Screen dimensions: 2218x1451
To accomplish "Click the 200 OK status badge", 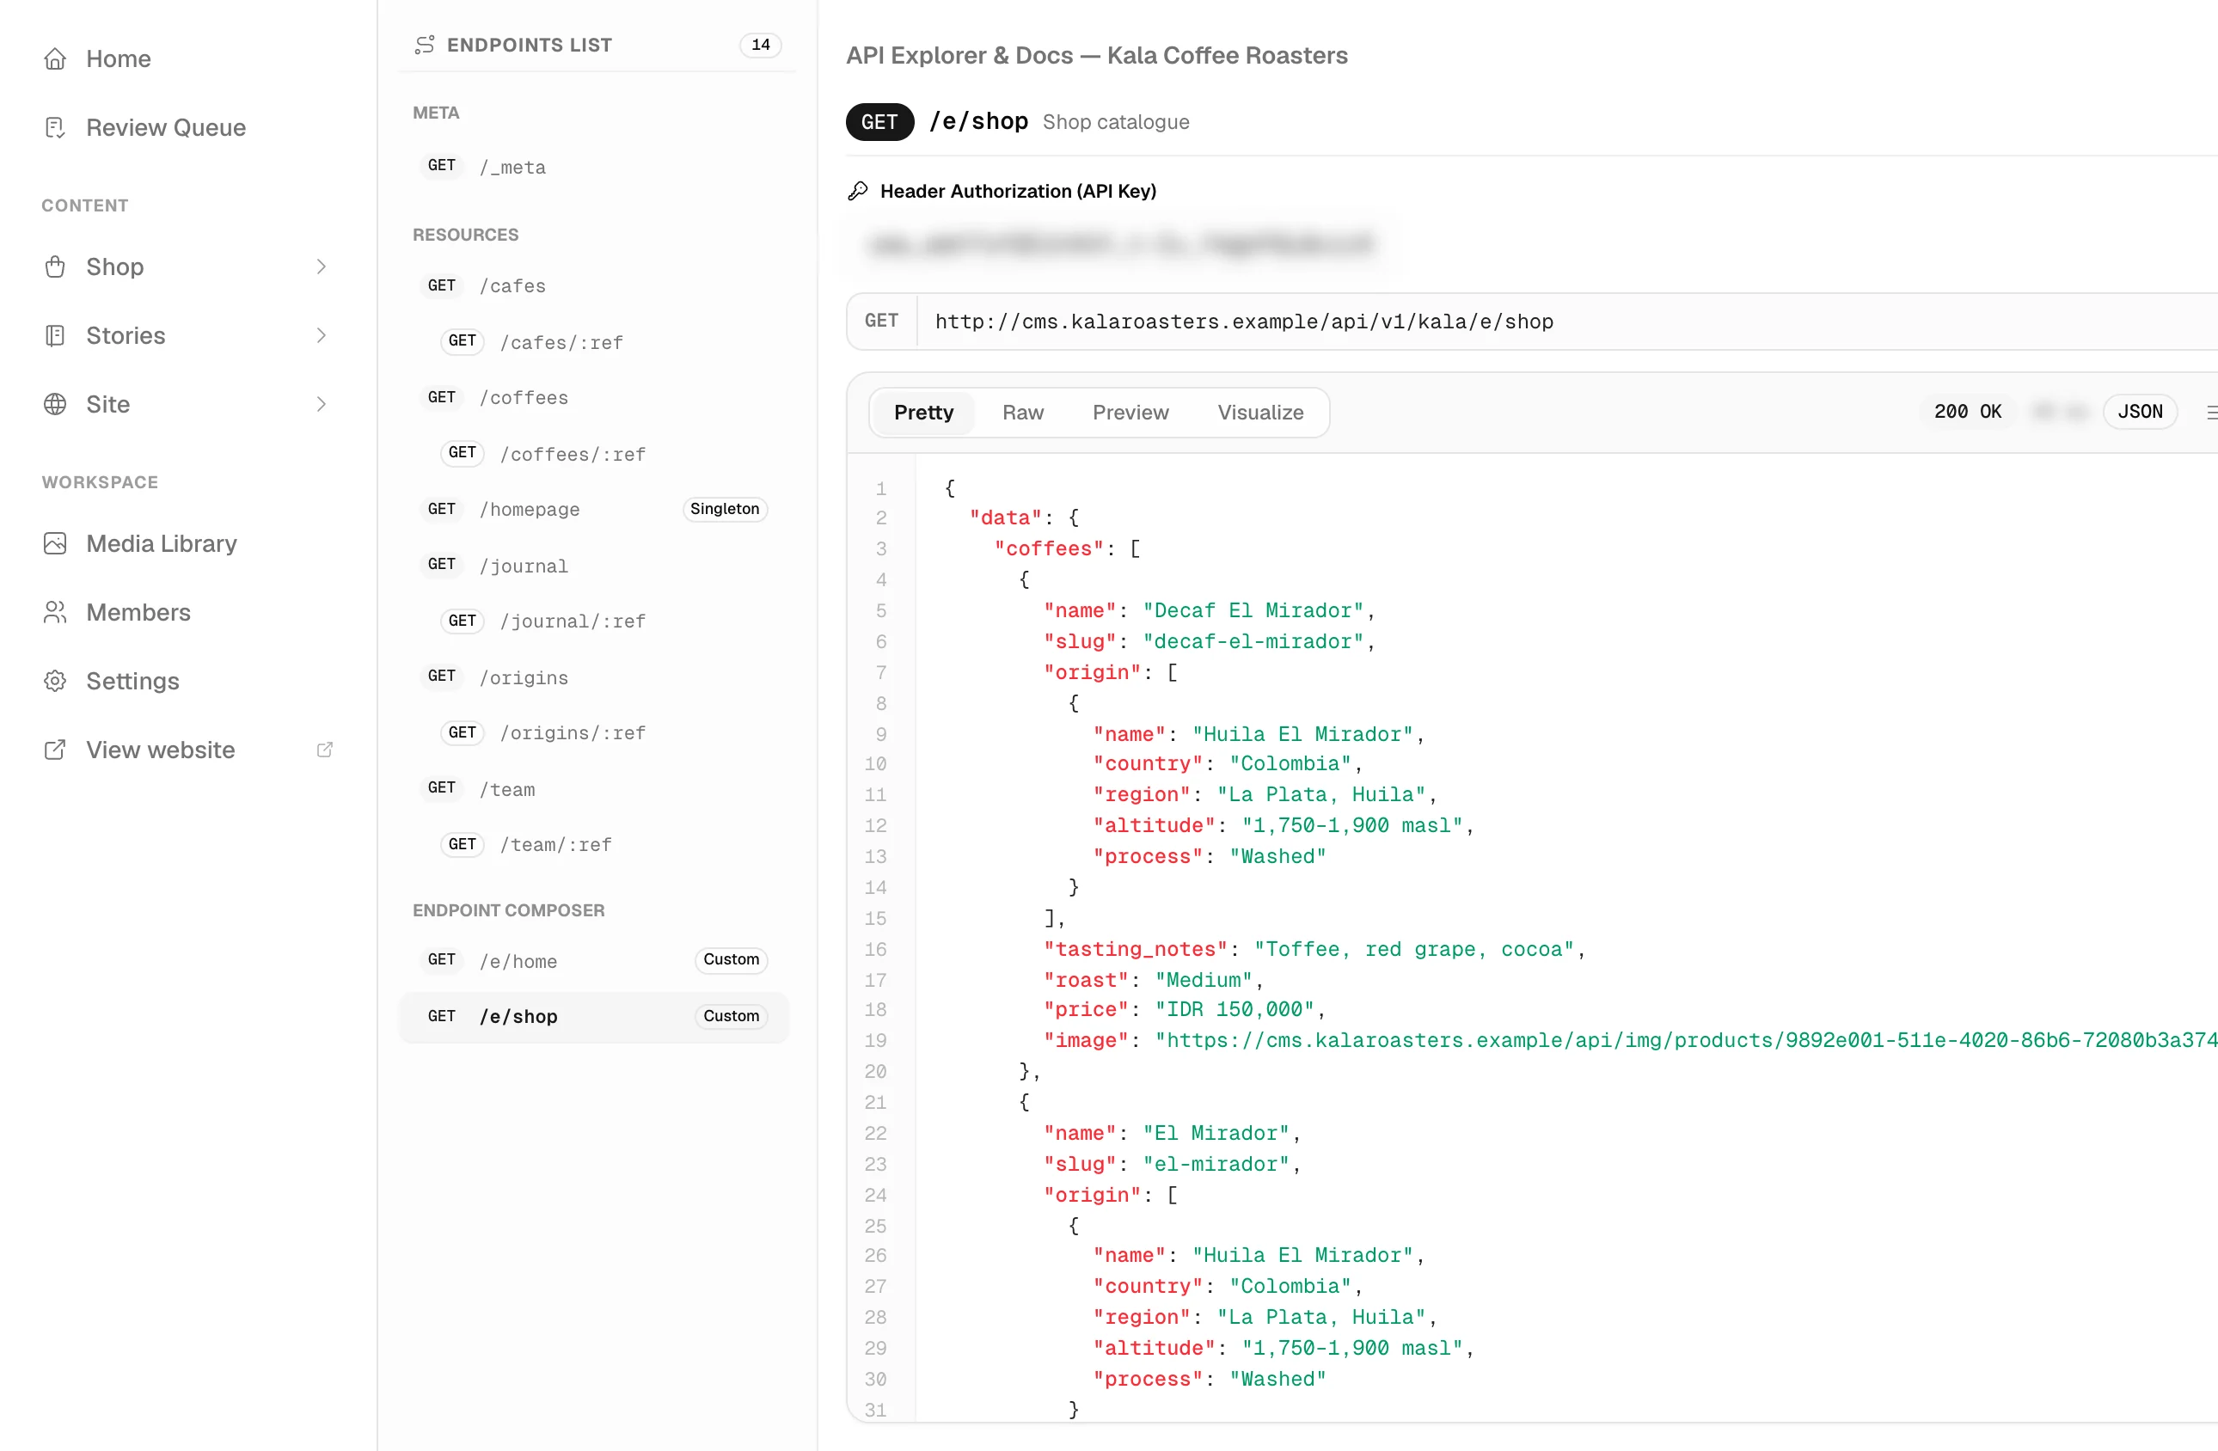I will [1967, 412].
